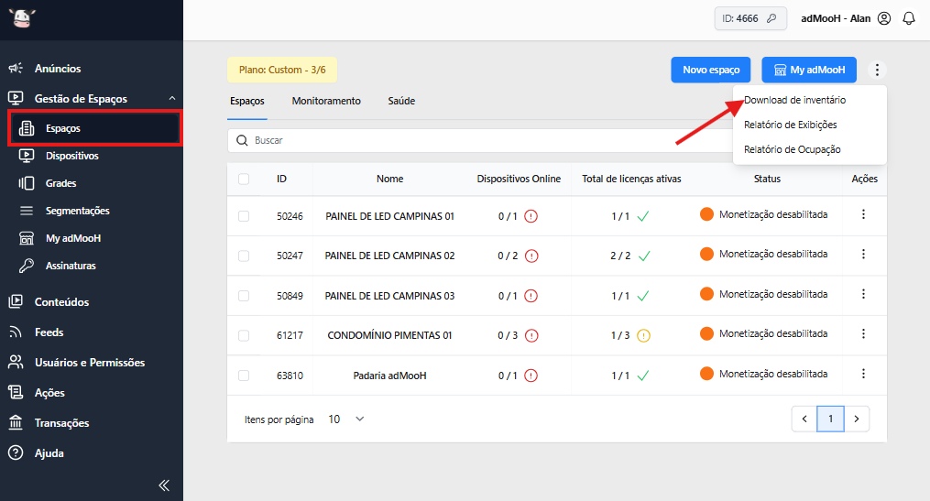Open actions menu for PAINEL DE LED CAMPINAS 01
Image resolution: width=930 pixels, height=501 pixels.
[x=863, y=214]
